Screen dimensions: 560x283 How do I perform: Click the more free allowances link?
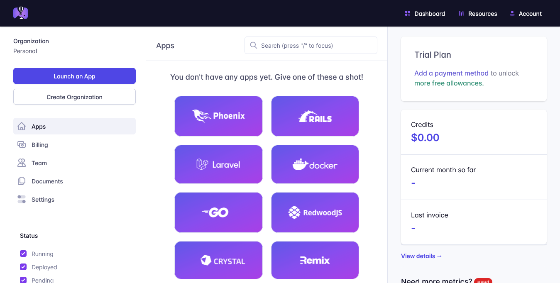(449, 83)
